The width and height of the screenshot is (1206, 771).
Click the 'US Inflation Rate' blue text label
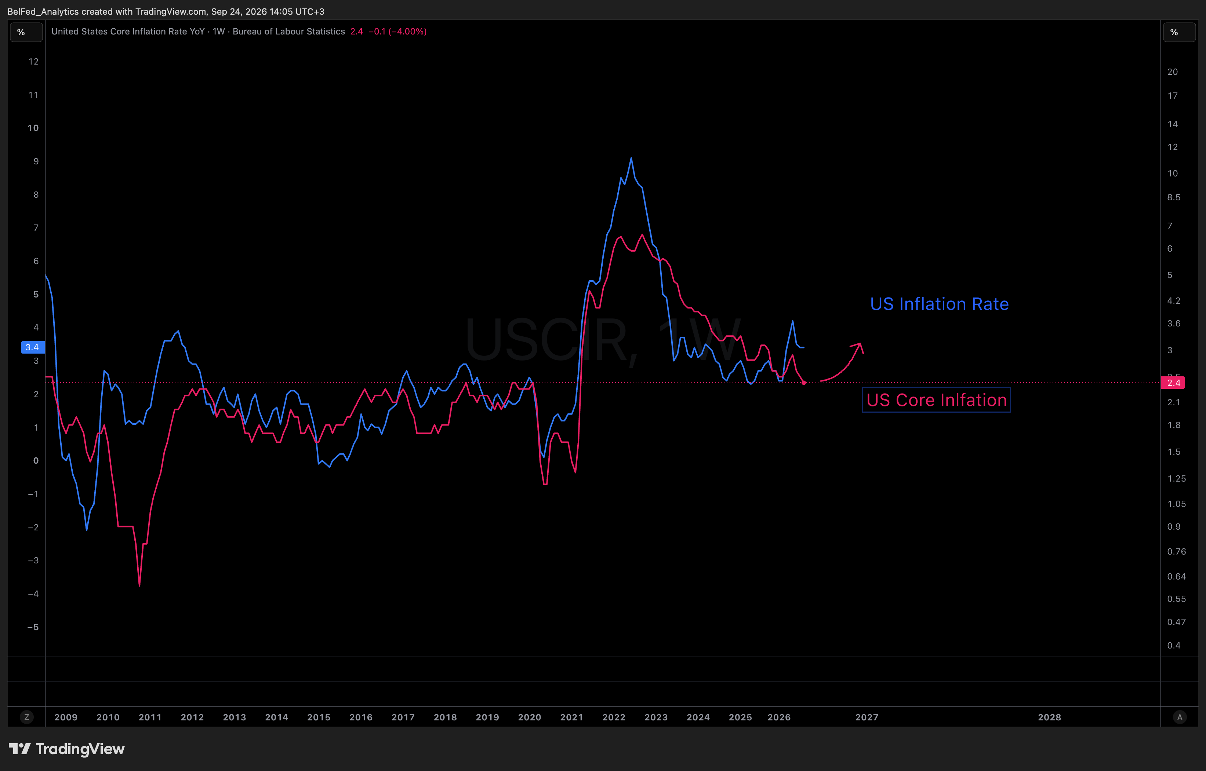coord(939,304)
